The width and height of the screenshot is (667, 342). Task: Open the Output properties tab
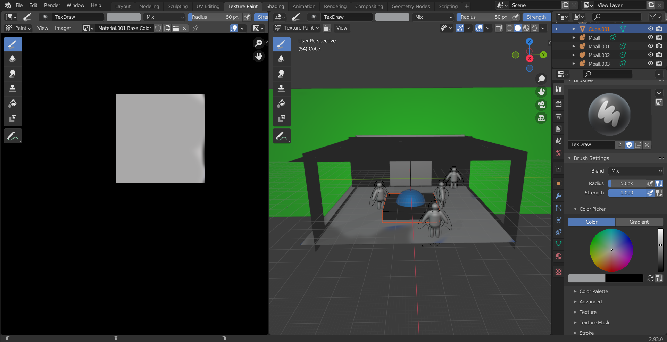click(558, 116)
